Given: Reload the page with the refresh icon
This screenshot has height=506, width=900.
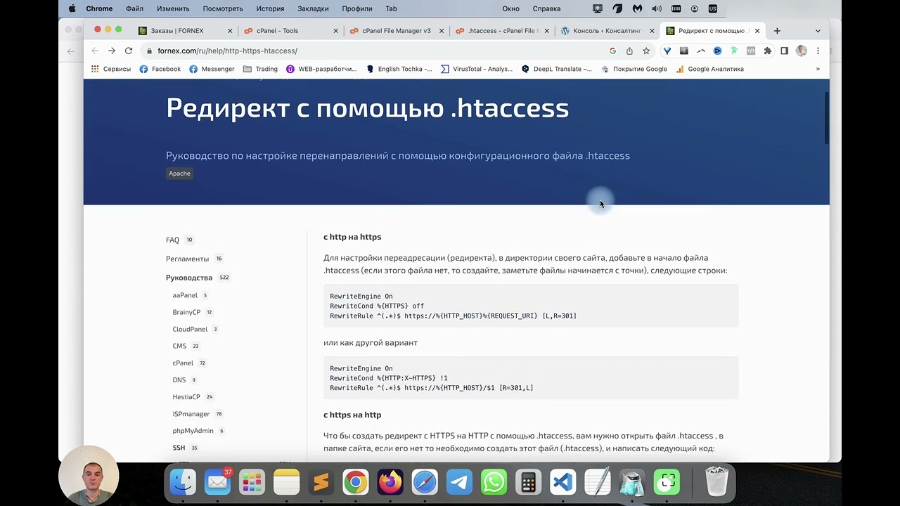Looking at the screenshot, I should (129, 51).
